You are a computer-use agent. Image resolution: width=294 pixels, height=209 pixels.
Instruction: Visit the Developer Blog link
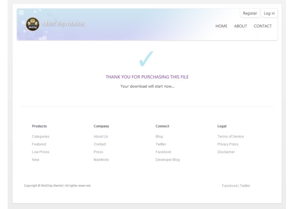click(x=168, y=159)
